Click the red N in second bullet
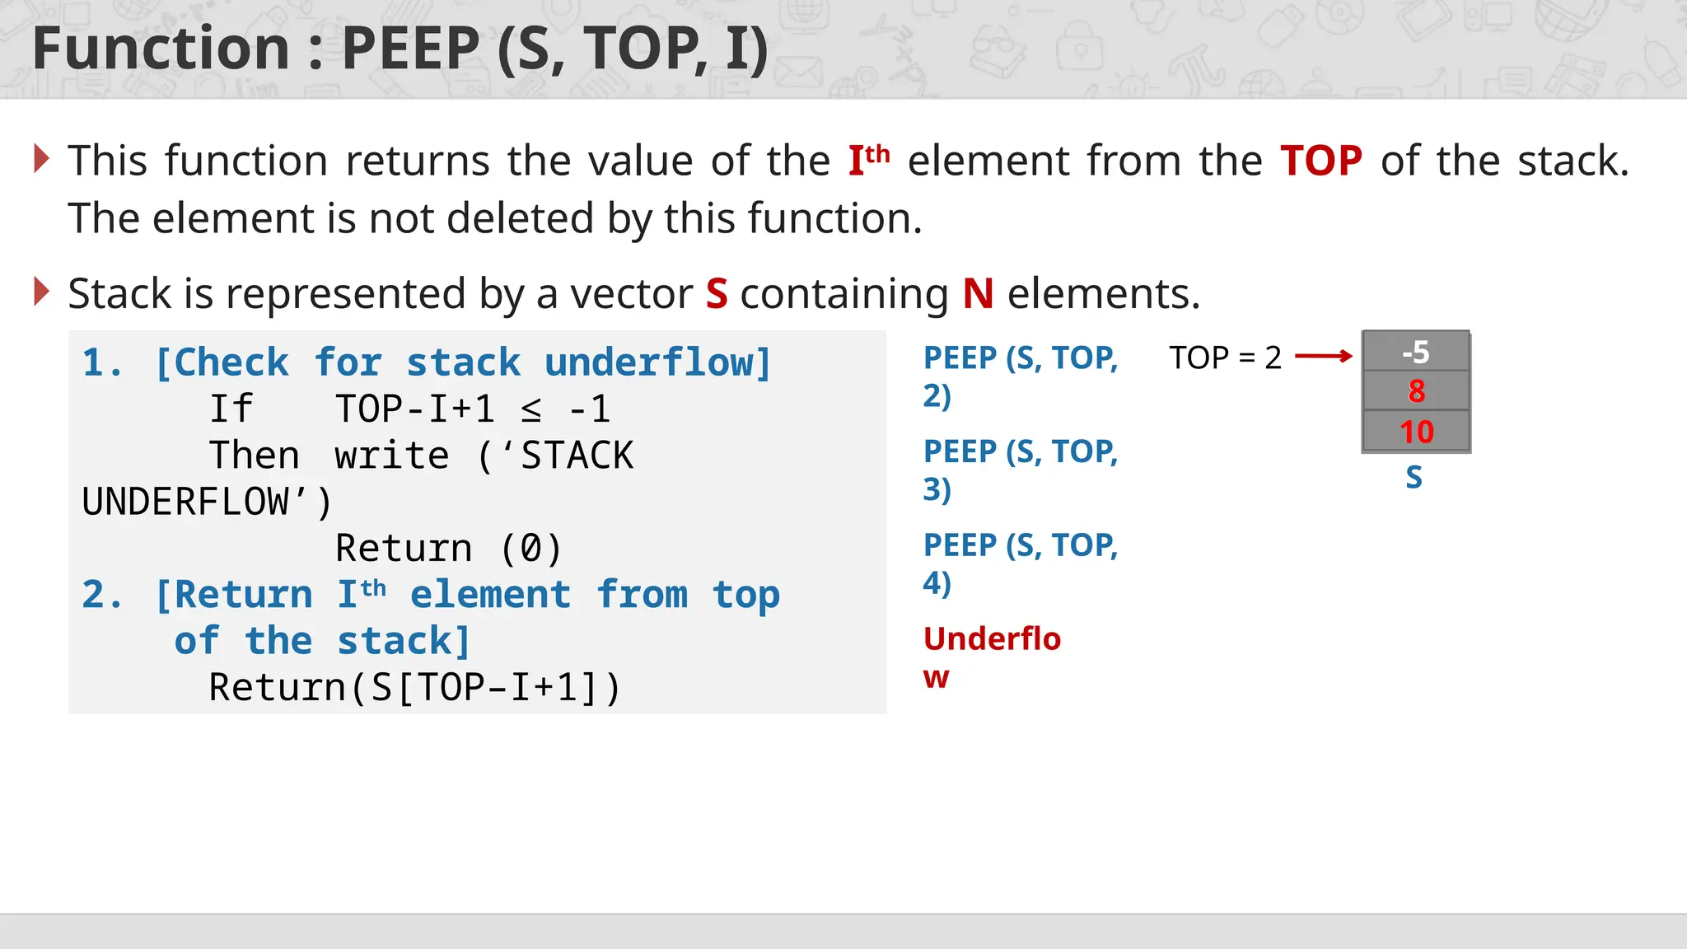Screen dimensions: 1687x949 click(x=978, y=293)
